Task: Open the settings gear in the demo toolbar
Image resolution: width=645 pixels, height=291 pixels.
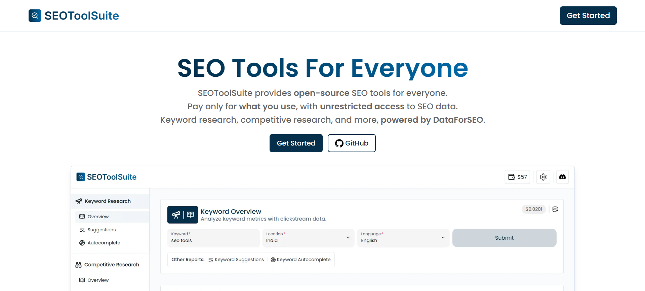Action: (543, 177)
